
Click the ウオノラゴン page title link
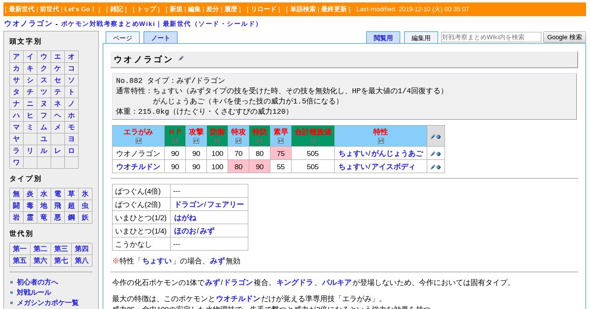point(28,24)
